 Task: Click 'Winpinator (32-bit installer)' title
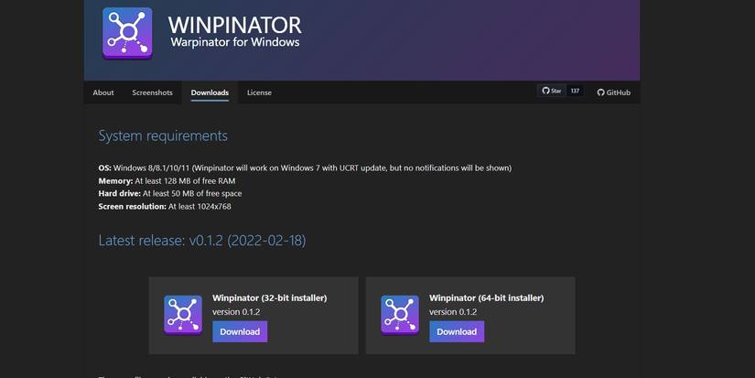click(270, 298)
